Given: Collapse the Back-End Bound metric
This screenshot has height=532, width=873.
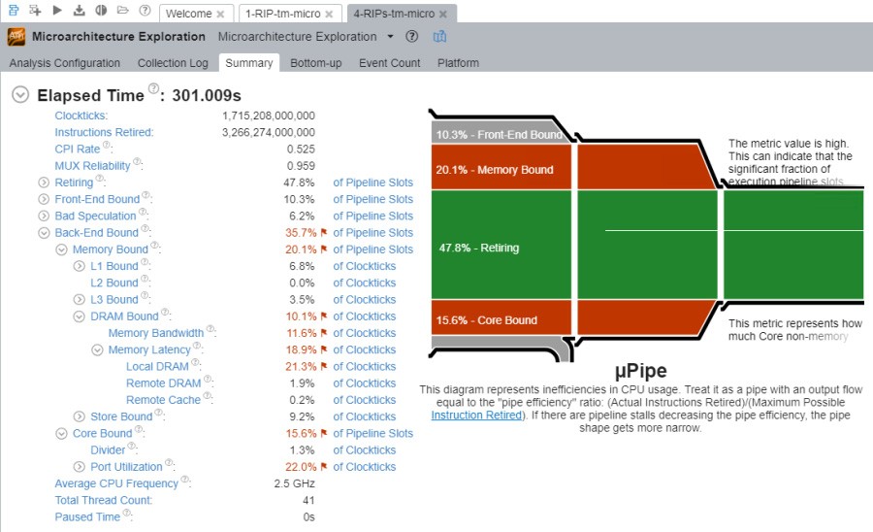Looking at the screenshot, I should (44, 233).
